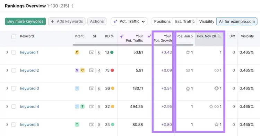260x136 pixels.
Task: Expand the keyword 5 row
Action: (x=7, y=125)
